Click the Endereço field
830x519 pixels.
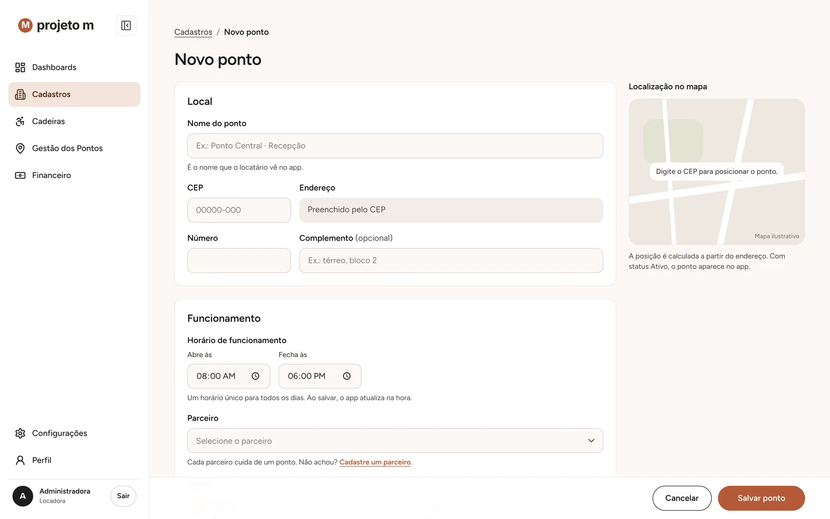[x=451, y=210]
